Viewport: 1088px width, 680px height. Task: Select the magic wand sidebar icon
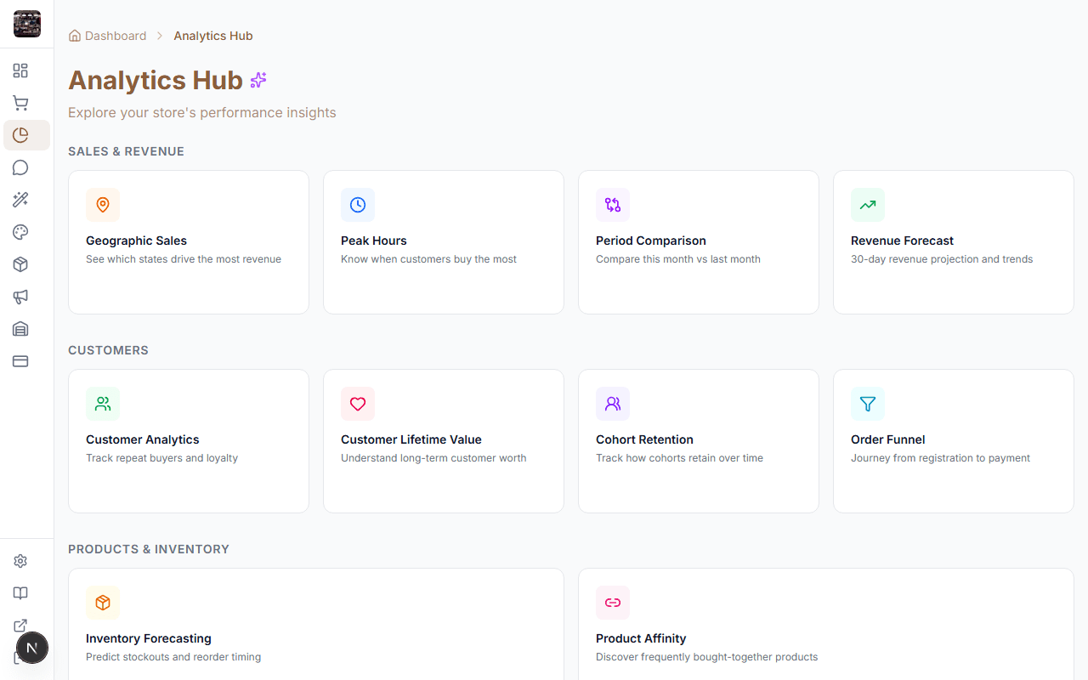20,200
